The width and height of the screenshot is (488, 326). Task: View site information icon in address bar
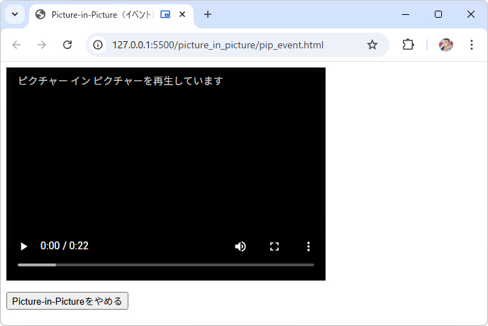tap(99, 45)
